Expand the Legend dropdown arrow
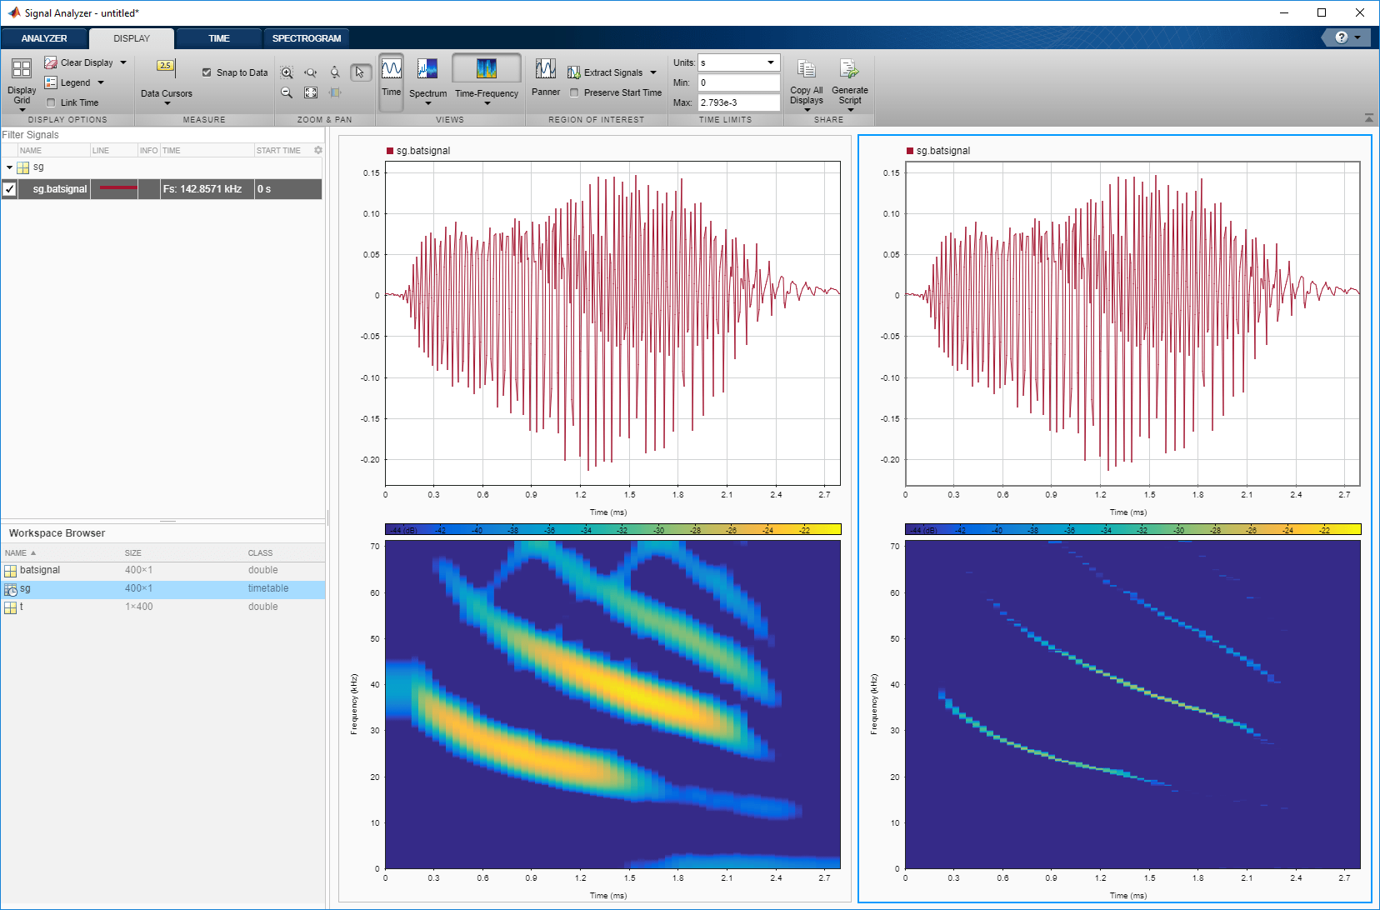1380x910 pixels. click(x=101, y=82)
